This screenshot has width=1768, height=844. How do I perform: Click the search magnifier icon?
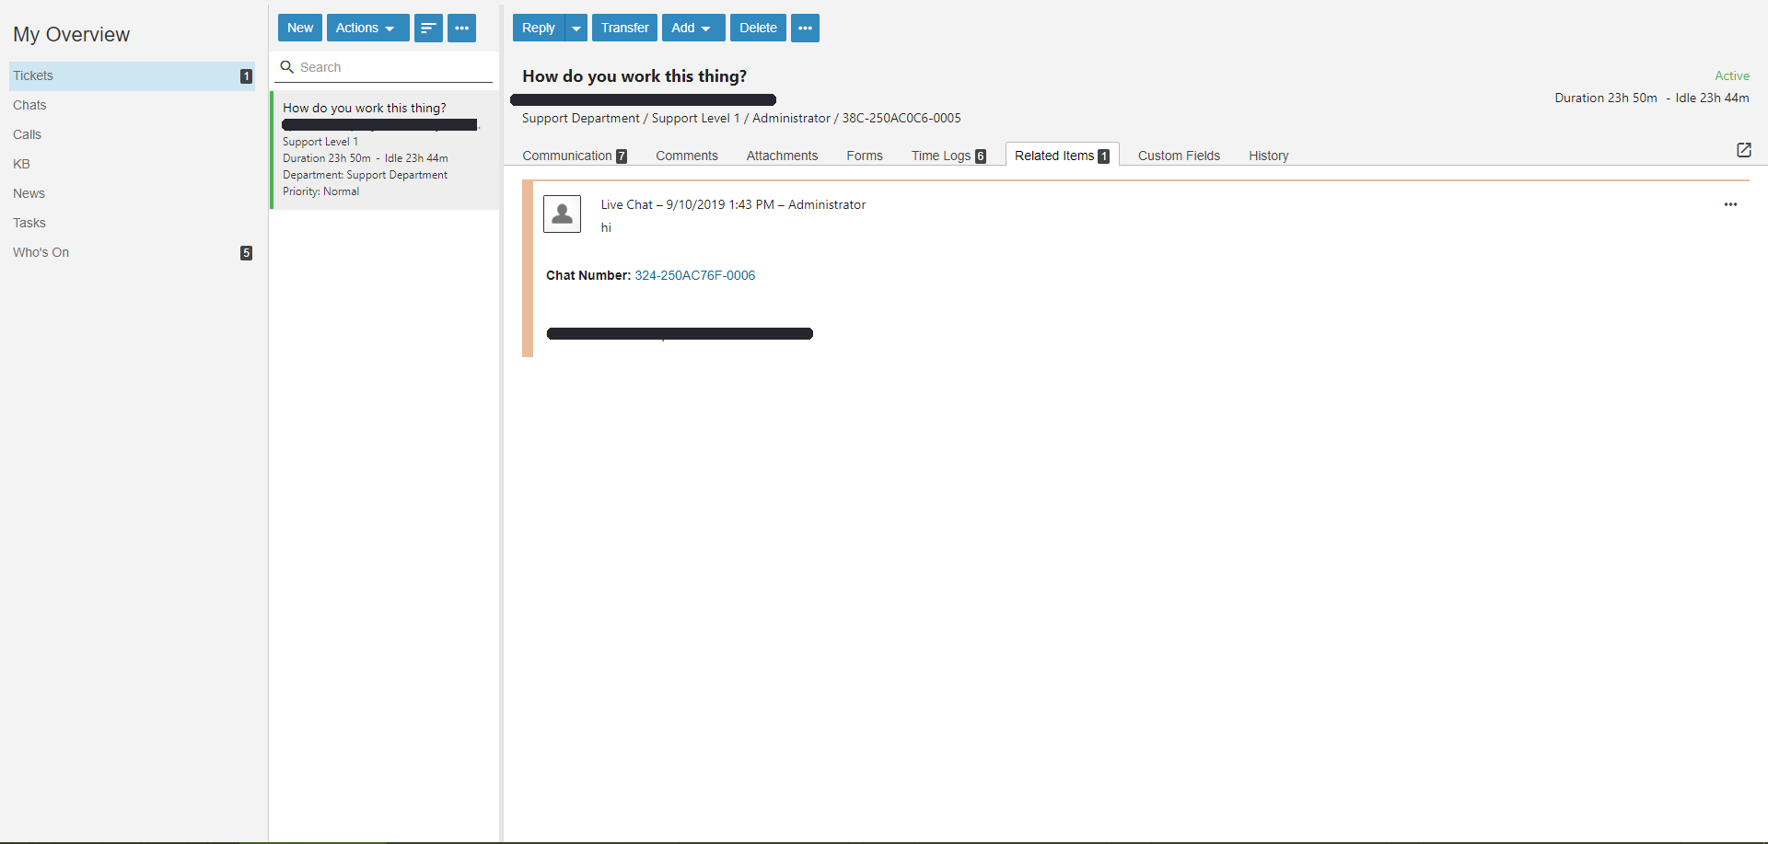tap(287, 67)
